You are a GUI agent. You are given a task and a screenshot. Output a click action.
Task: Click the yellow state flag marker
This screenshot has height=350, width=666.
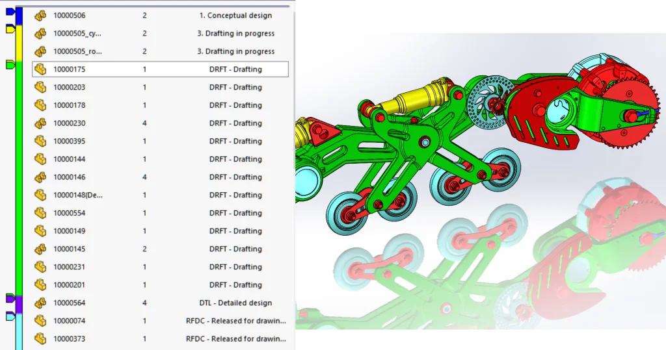[x=10, y=29]
